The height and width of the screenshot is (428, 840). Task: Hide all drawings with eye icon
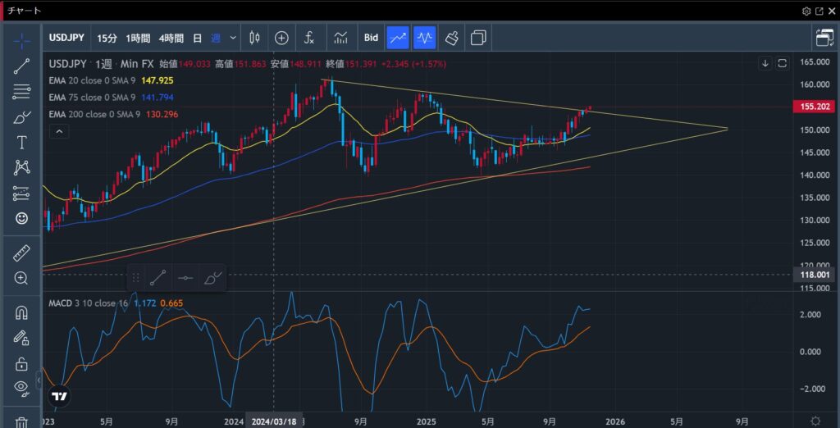pyautogui.click(x=21, y=388)
